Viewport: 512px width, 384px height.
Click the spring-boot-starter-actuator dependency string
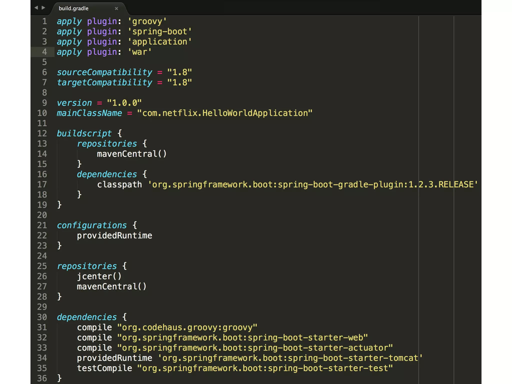click(255, 348)
